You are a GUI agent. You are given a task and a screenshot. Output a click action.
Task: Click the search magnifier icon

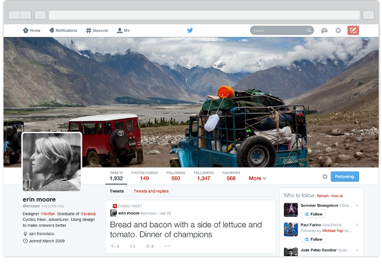click(309, 30)
